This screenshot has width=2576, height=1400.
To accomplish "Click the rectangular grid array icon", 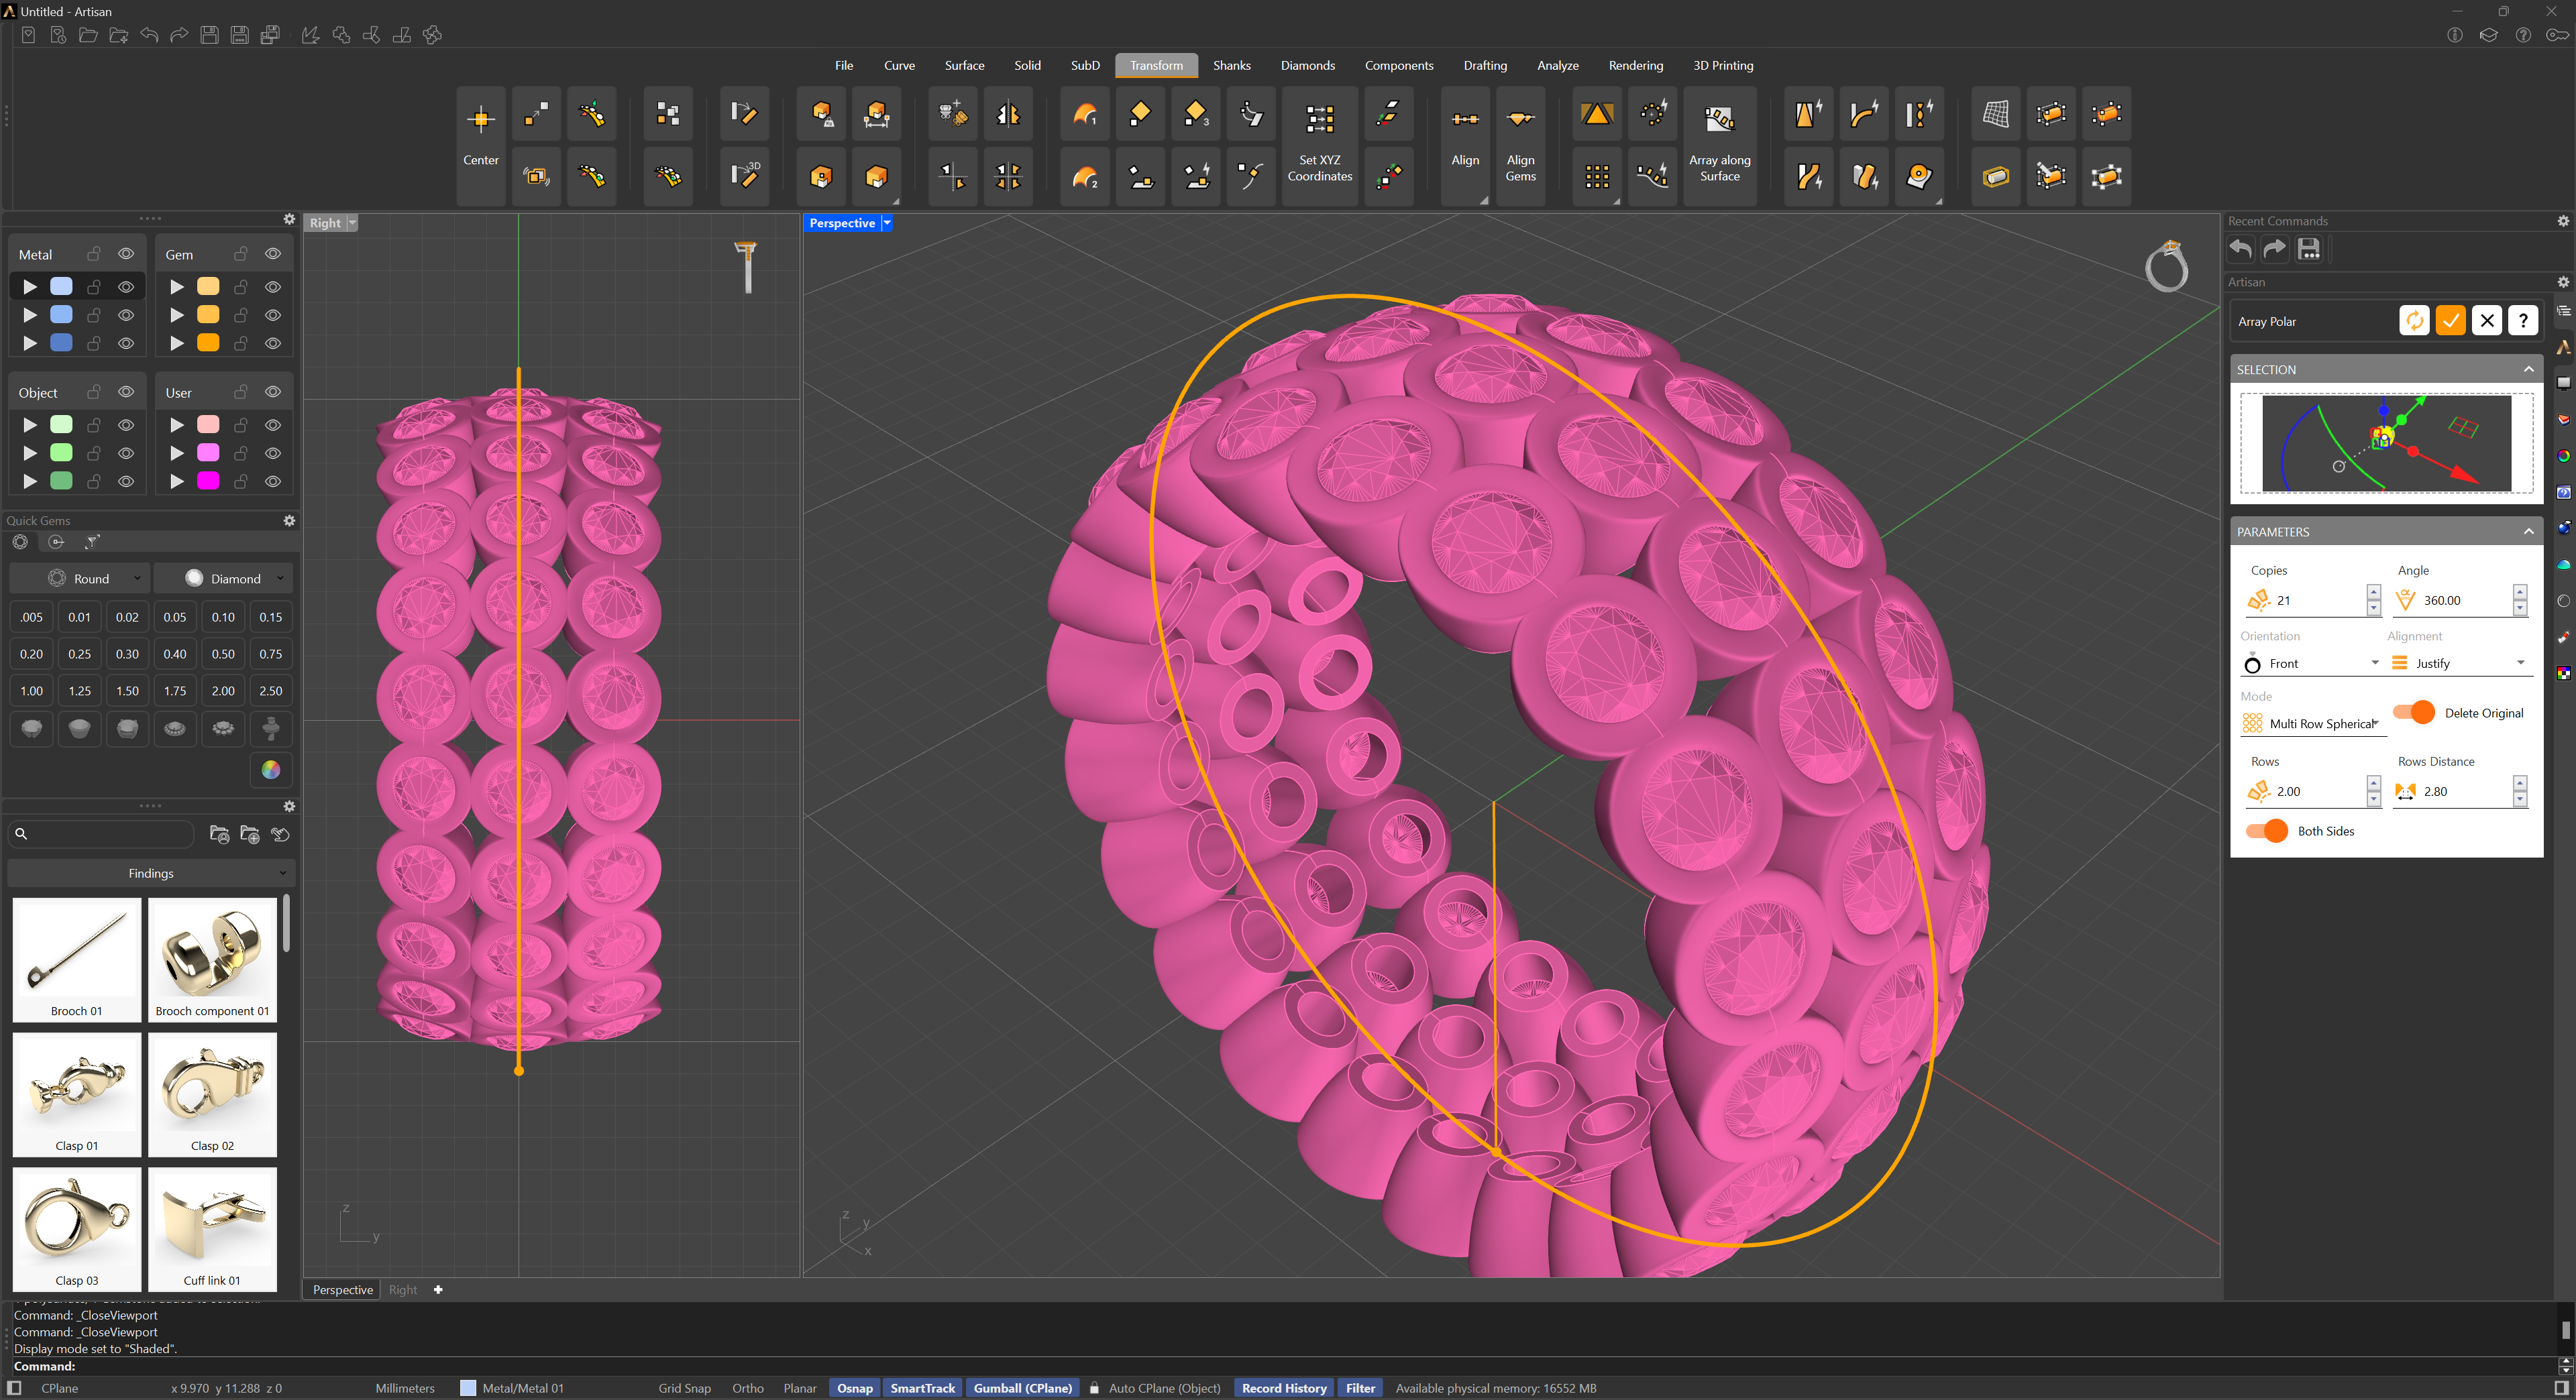I will point(1597,177).
